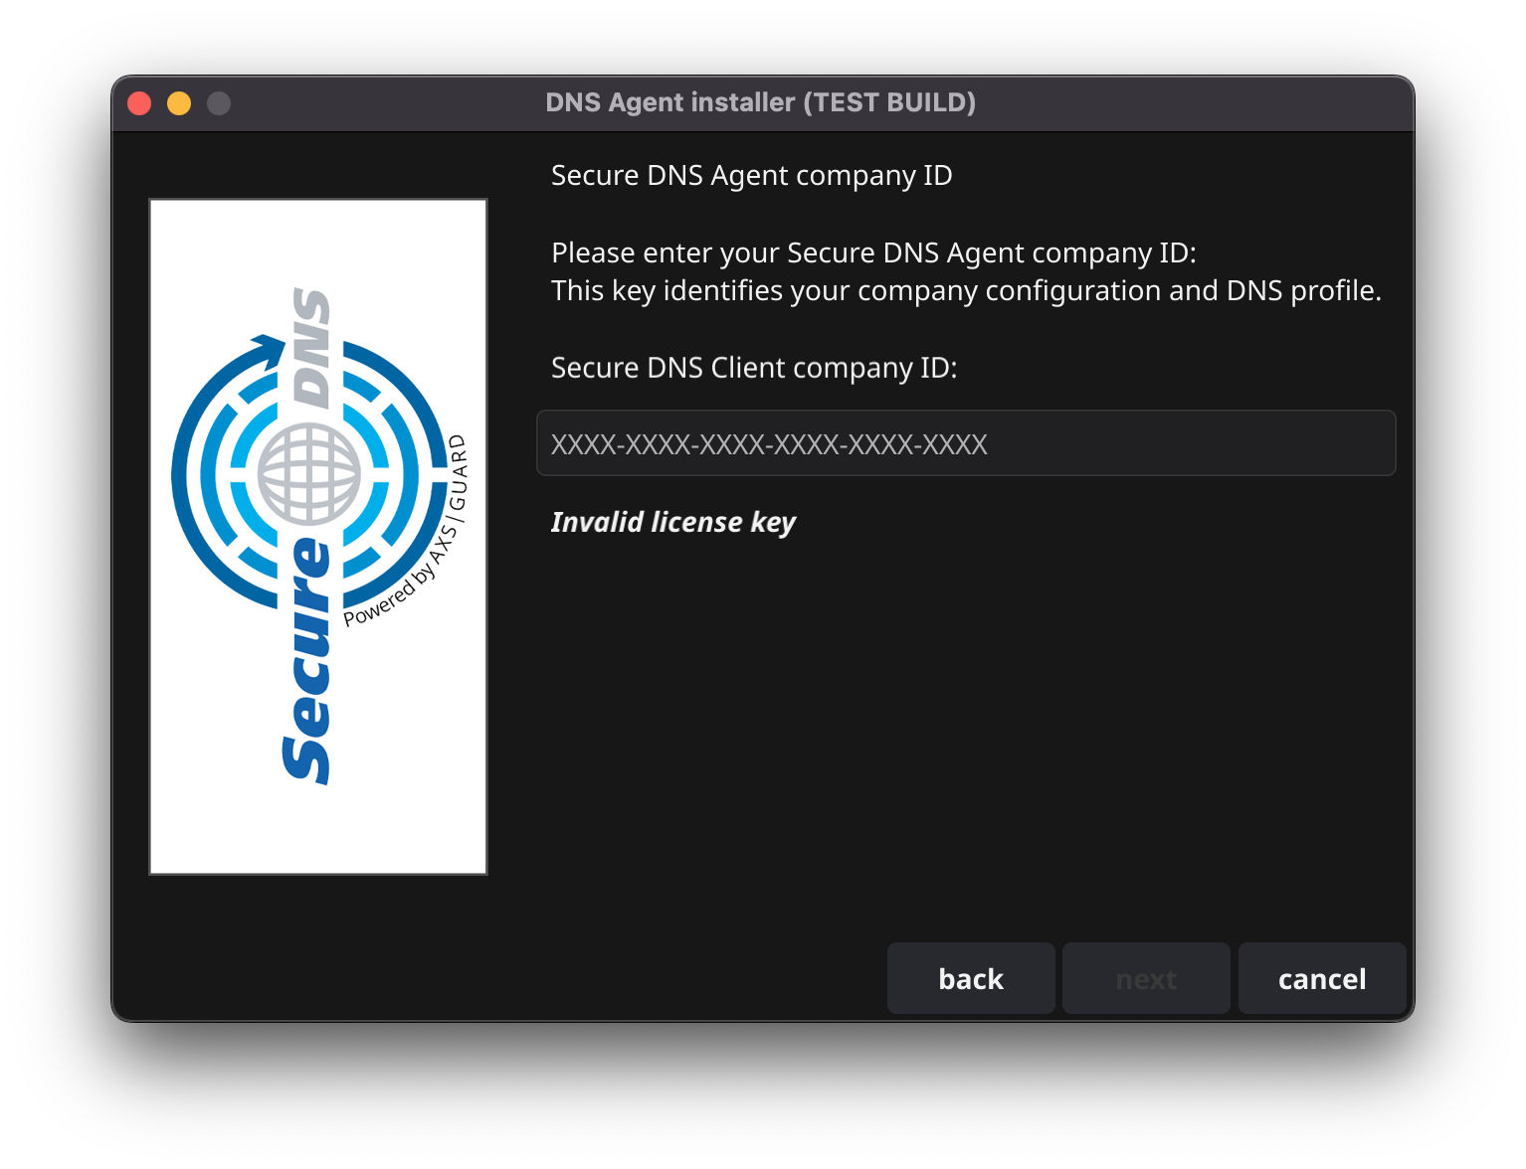Image resolution: width=1526 pixels, height=1169 pixels.
Task: Click the "Secure DNS Agent company ID" heading
Action: coord(751,176)
